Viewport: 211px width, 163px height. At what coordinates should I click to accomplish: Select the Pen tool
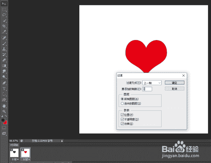click(4, 83)
